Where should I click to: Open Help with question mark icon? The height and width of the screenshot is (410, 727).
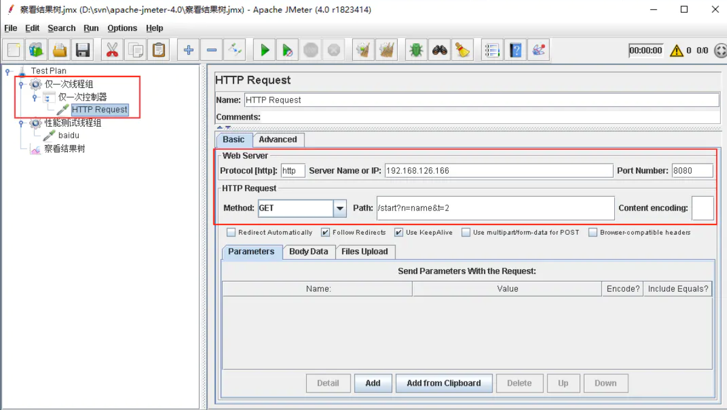515,50
